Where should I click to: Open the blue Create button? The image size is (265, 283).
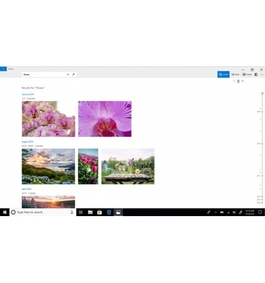point(223,75)
